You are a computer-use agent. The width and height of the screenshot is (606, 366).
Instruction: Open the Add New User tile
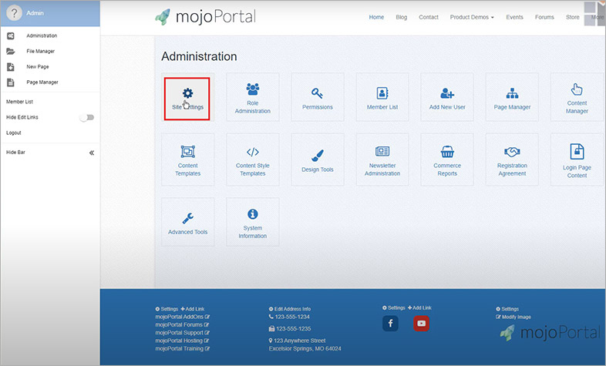[x=447, y=97]
